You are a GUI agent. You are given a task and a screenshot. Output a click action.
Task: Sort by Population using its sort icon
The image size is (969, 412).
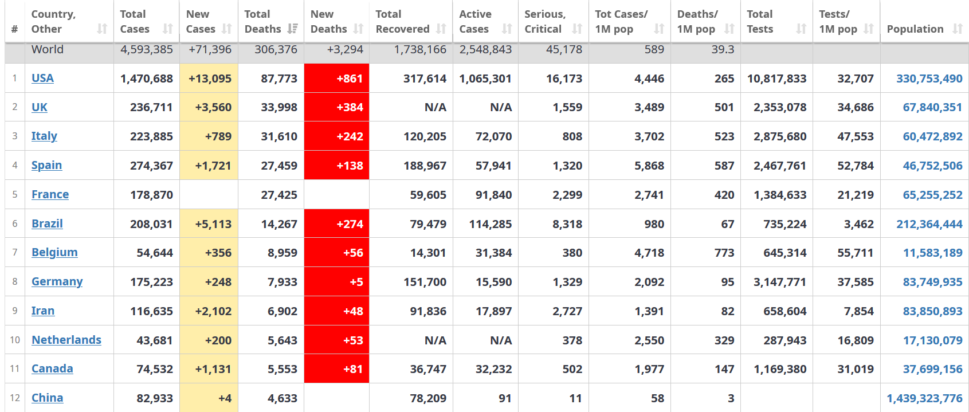click(x=958, y=29)
